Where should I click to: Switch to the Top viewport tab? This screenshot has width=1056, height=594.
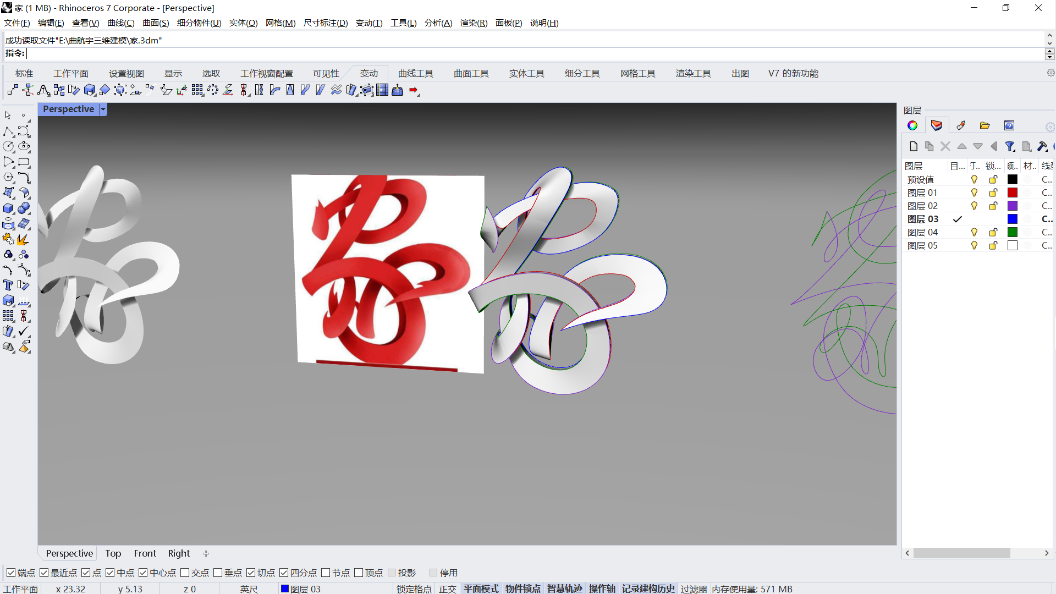coord(113,553)
